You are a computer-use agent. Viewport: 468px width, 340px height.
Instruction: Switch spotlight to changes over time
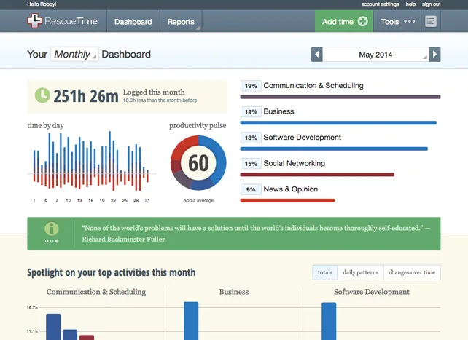click(412, 272)
